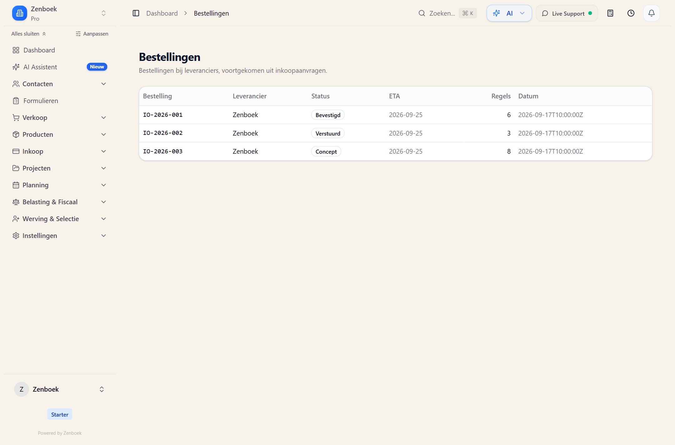The width and height of the screenshot is (675, 445).
Task: Click the Aanpassen button
Action: tap(92, 34)
